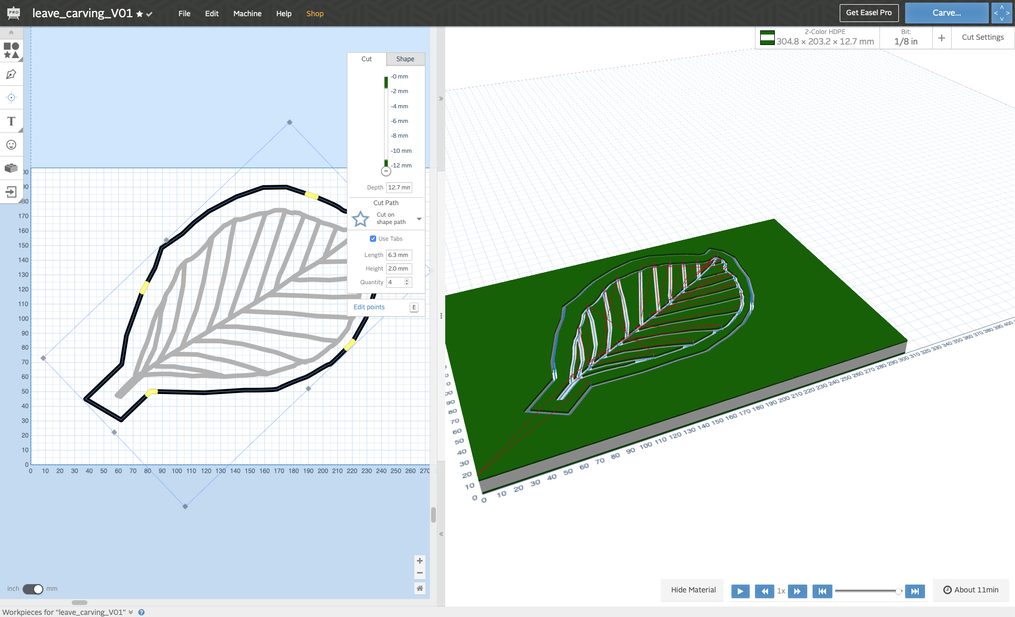The height and width of the screenshot is (617, 1015).
Task: Click the Edit points link
Action: click(369, 307)
